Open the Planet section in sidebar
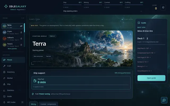This screenshot has height=106, width=170. 13,60
